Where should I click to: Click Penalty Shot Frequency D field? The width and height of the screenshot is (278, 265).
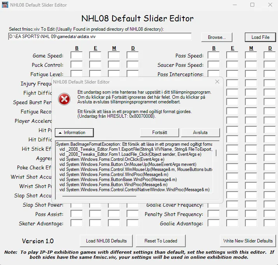[x=270, y=214]
